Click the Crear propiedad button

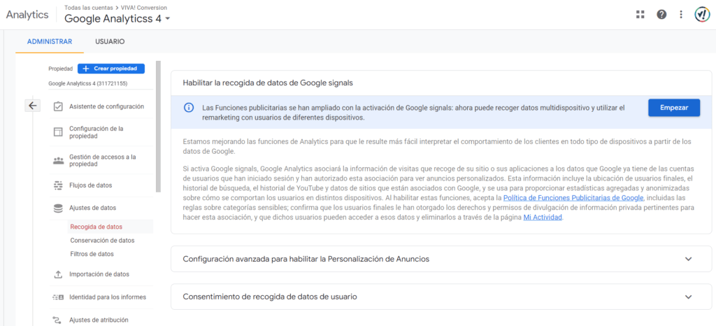111,69
